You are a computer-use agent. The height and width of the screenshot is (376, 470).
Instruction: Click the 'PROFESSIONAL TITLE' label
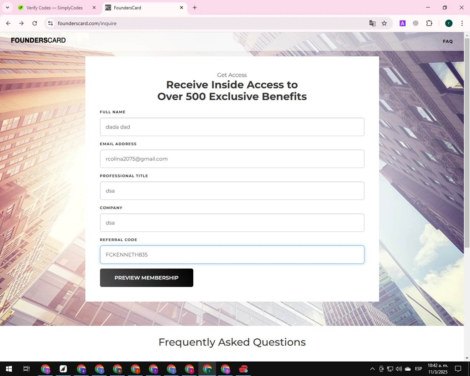[x=124, y=176]
